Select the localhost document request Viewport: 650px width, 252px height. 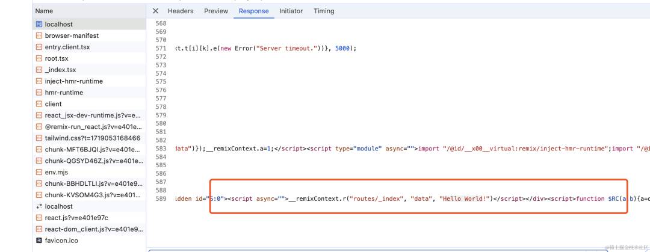coord(89,25)
